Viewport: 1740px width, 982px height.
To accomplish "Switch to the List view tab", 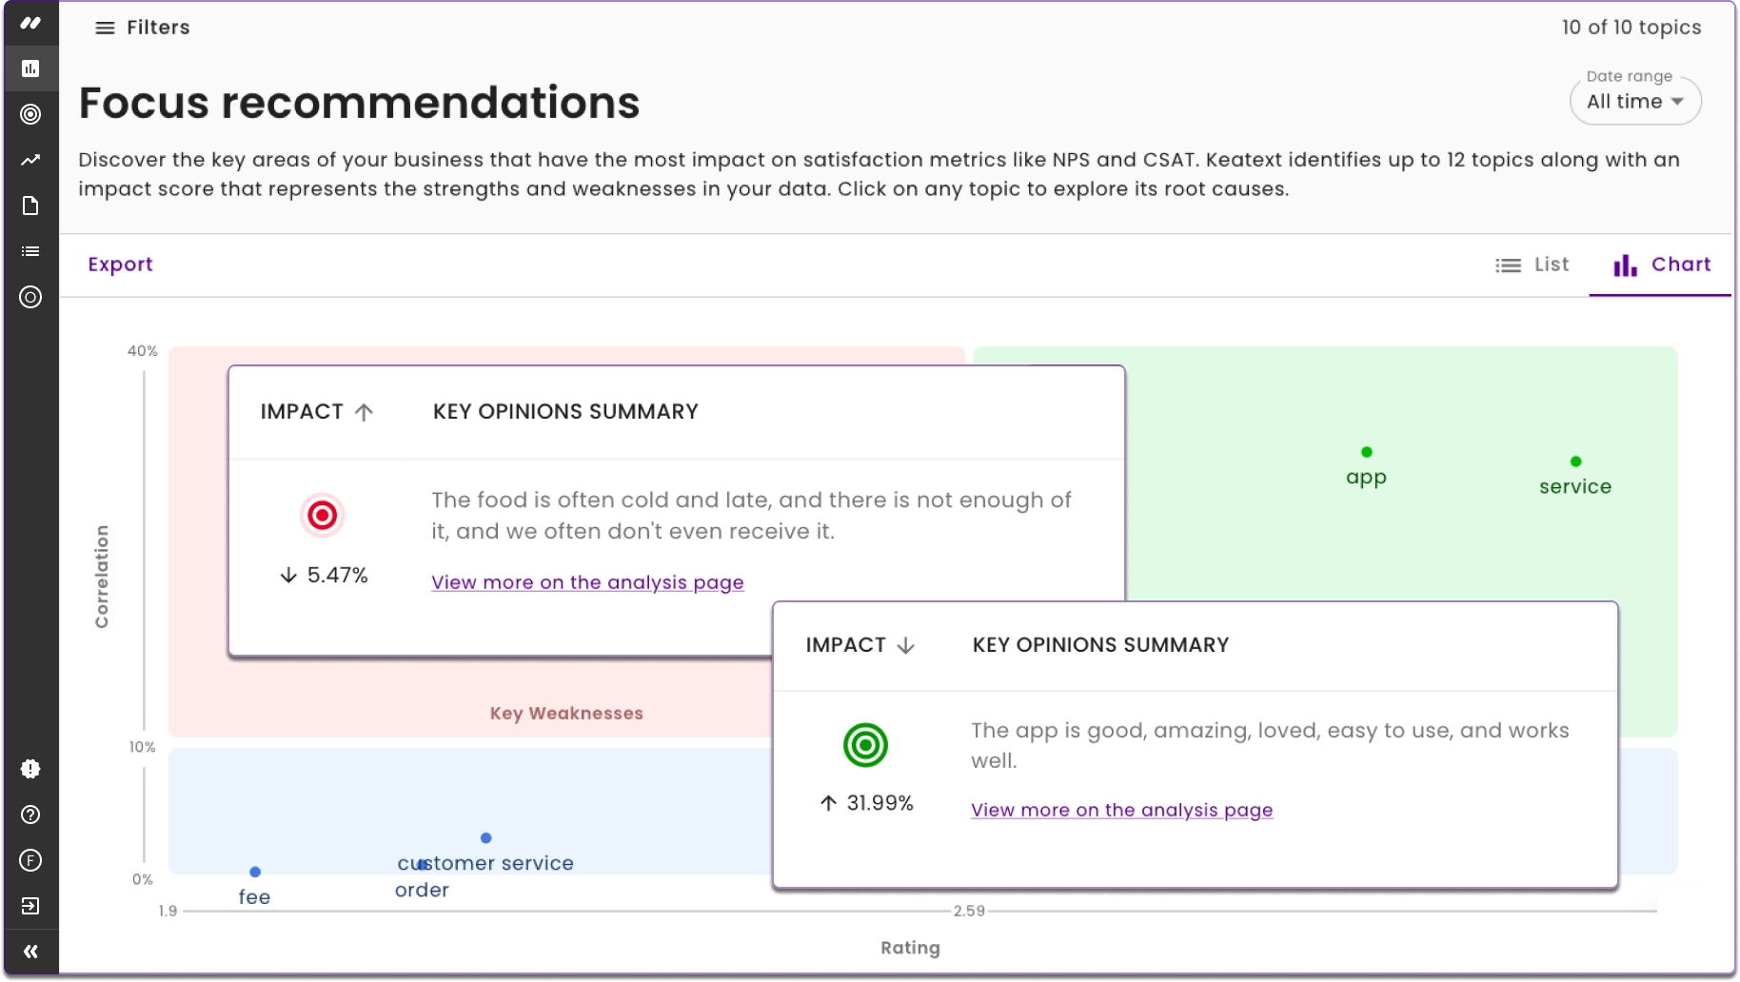I will 1532,265.
